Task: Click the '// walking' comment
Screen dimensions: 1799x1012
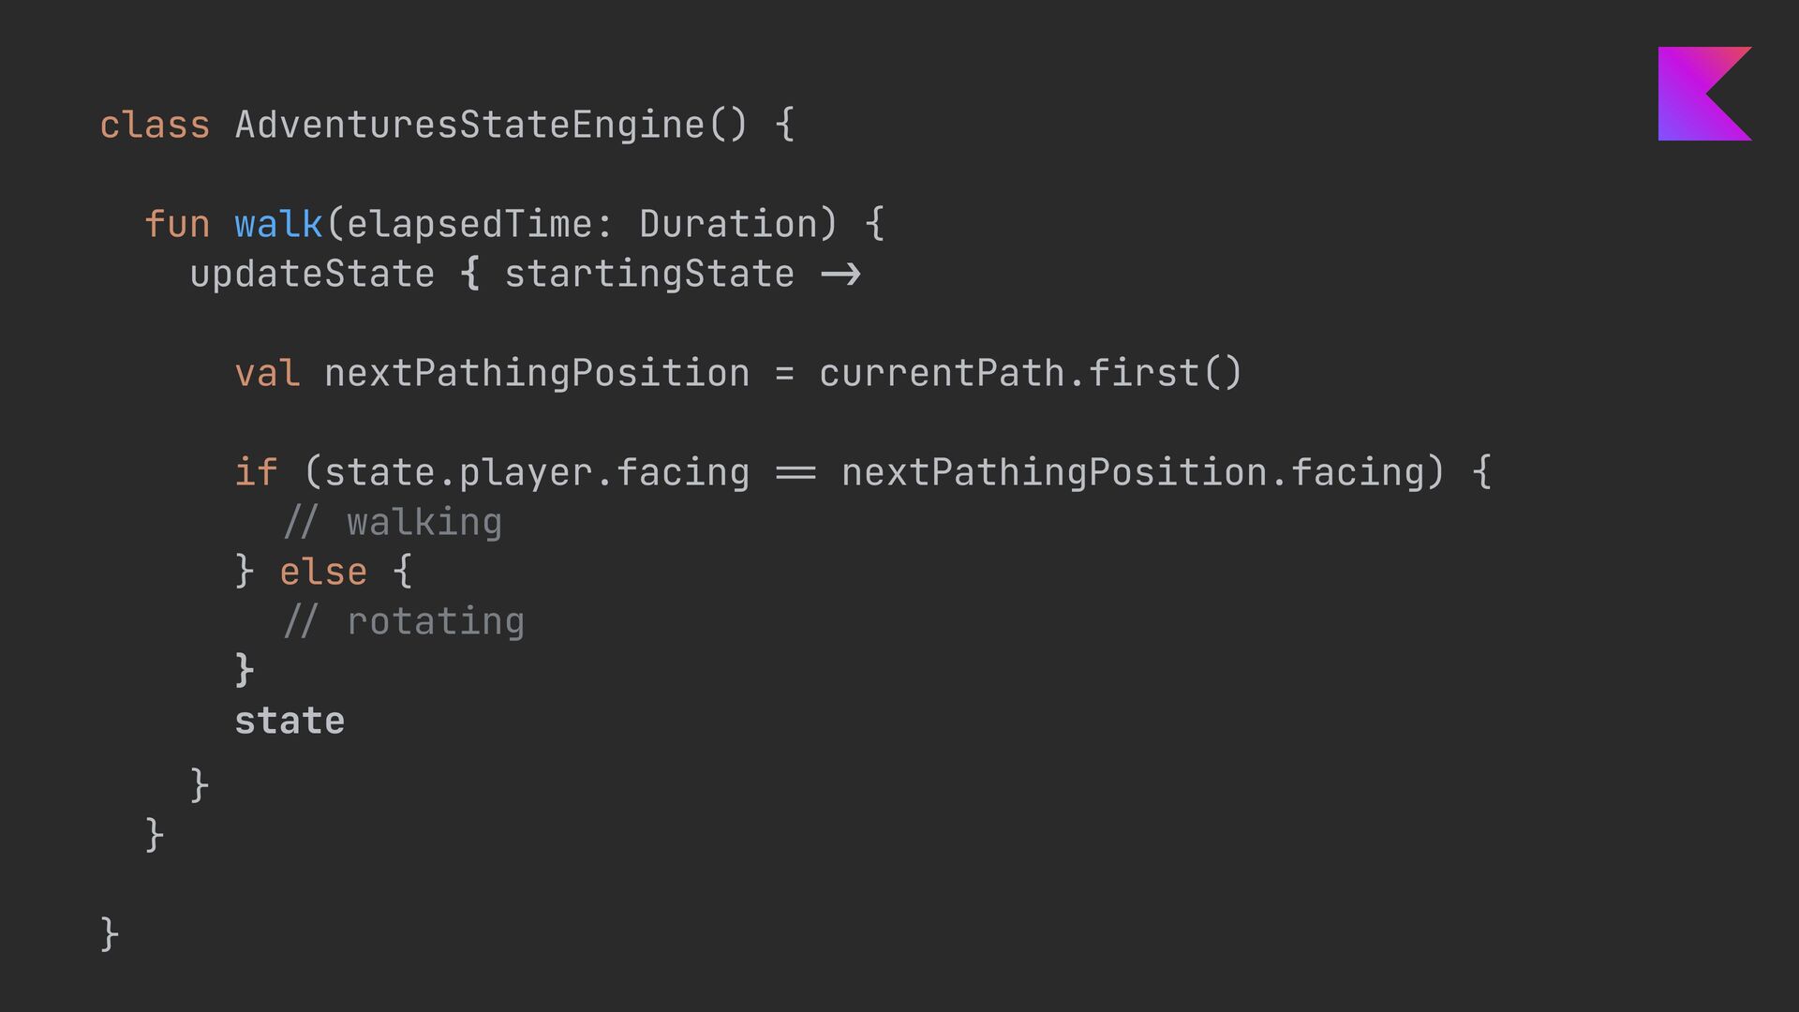Action: pos(393,522)
